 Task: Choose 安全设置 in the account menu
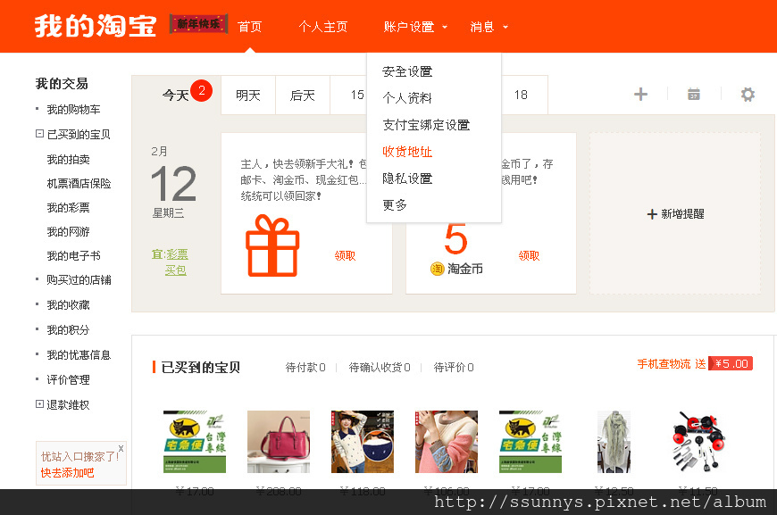click(x=407, y=71)
